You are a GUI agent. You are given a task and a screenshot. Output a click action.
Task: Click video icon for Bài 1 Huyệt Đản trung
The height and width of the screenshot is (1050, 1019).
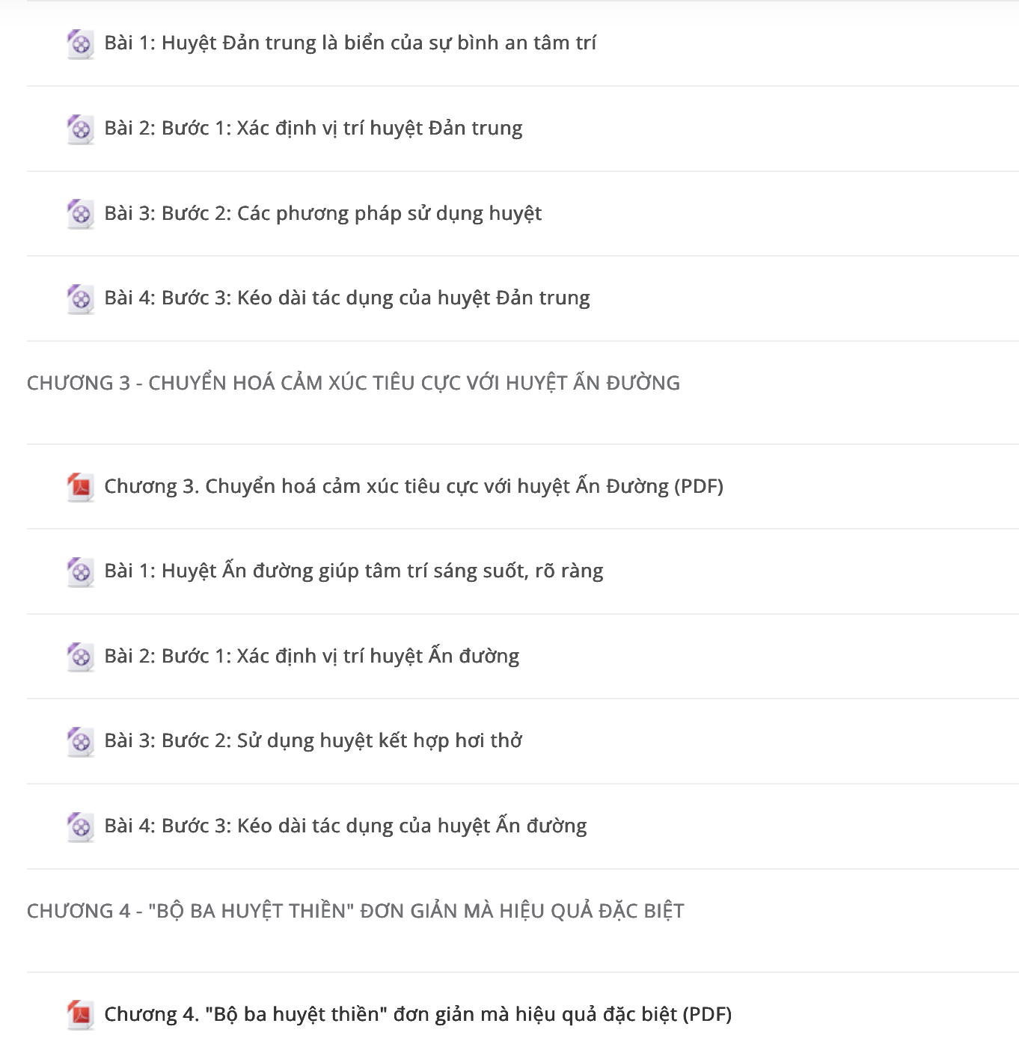(80, 44)
